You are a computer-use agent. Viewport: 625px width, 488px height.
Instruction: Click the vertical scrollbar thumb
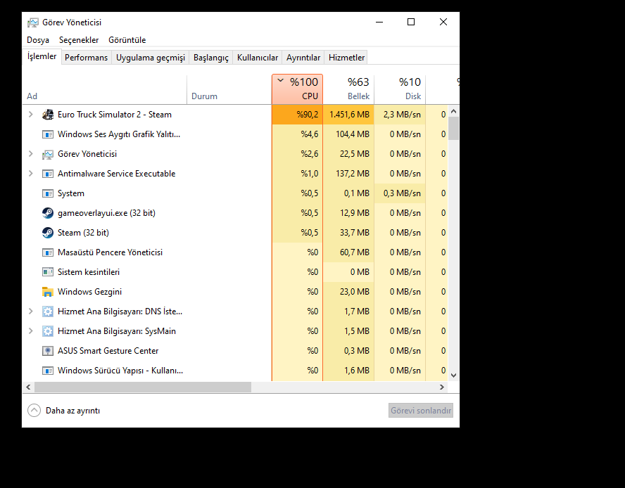click(453, 128)
